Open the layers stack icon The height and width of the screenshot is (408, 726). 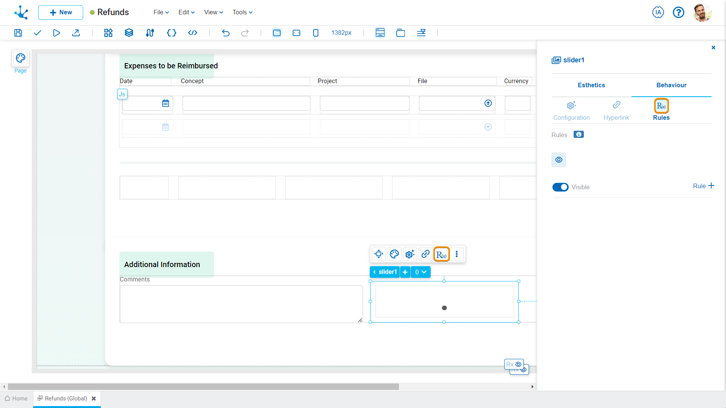pos(129,33)
